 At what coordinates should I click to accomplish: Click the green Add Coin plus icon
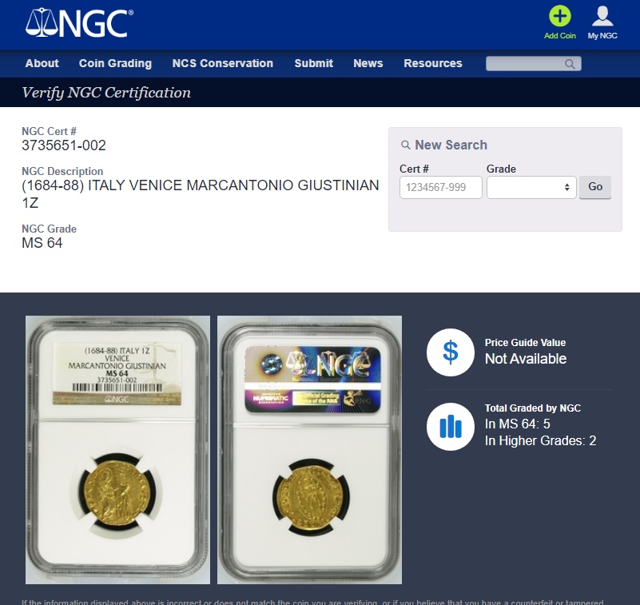click(x=559, y=16)
